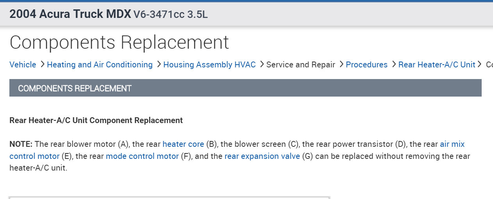Click the Rear Heater-A/C Unit Component Replacement subheading
493x199 pixels.
click(96, 120)
